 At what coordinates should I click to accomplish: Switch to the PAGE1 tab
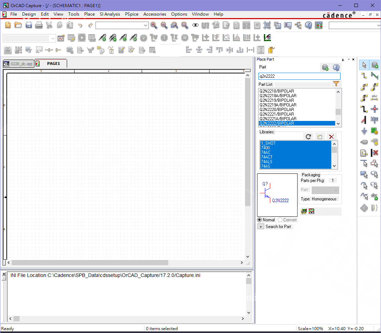click(x=51, y=63)
